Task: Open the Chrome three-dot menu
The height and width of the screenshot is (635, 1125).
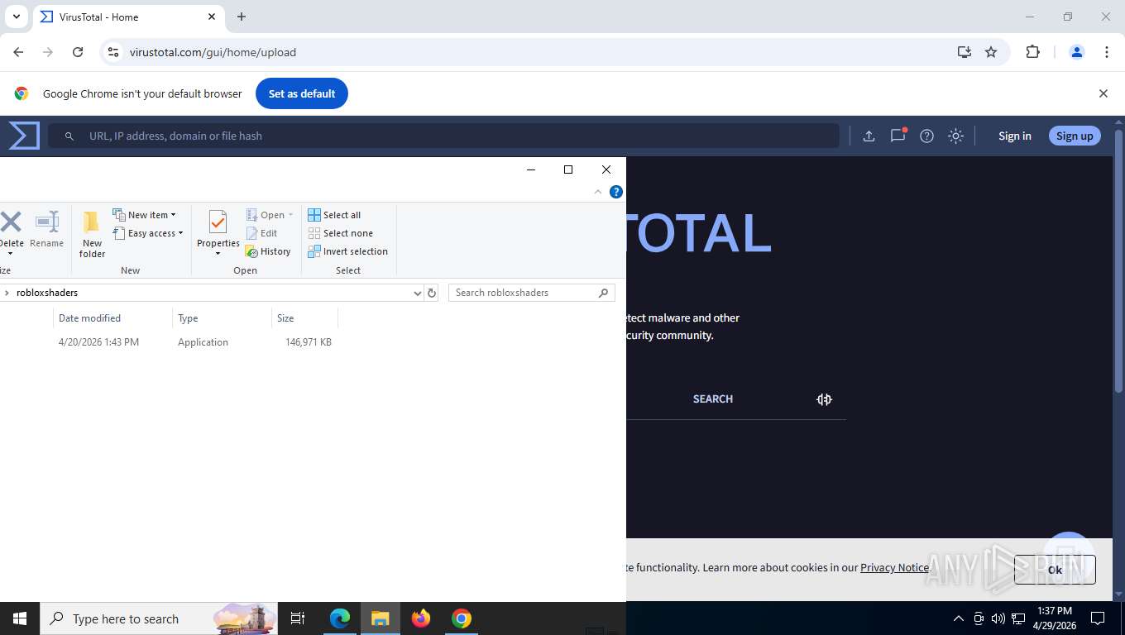Action: [1107, 52]
